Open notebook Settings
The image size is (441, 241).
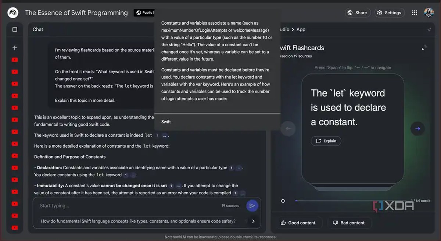[389, 12]
